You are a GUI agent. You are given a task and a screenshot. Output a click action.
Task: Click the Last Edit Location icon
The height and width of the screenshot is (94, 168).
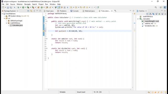coord(81,7)
